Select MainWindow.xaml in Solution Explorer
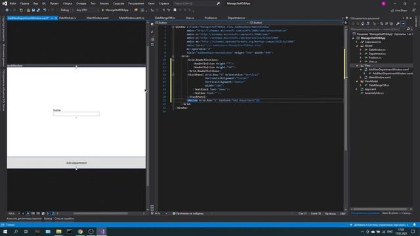Screen dimensions: 420x236 tap(379, 77)
